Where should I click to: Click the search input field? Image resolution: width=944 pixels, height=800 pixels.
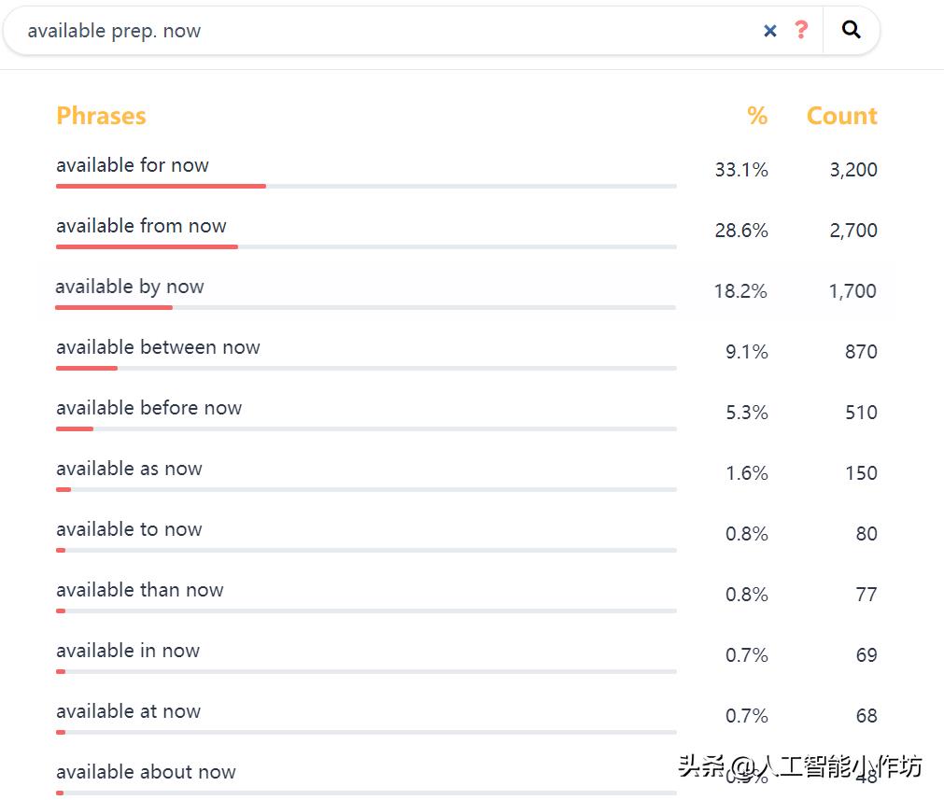[373, 31]
